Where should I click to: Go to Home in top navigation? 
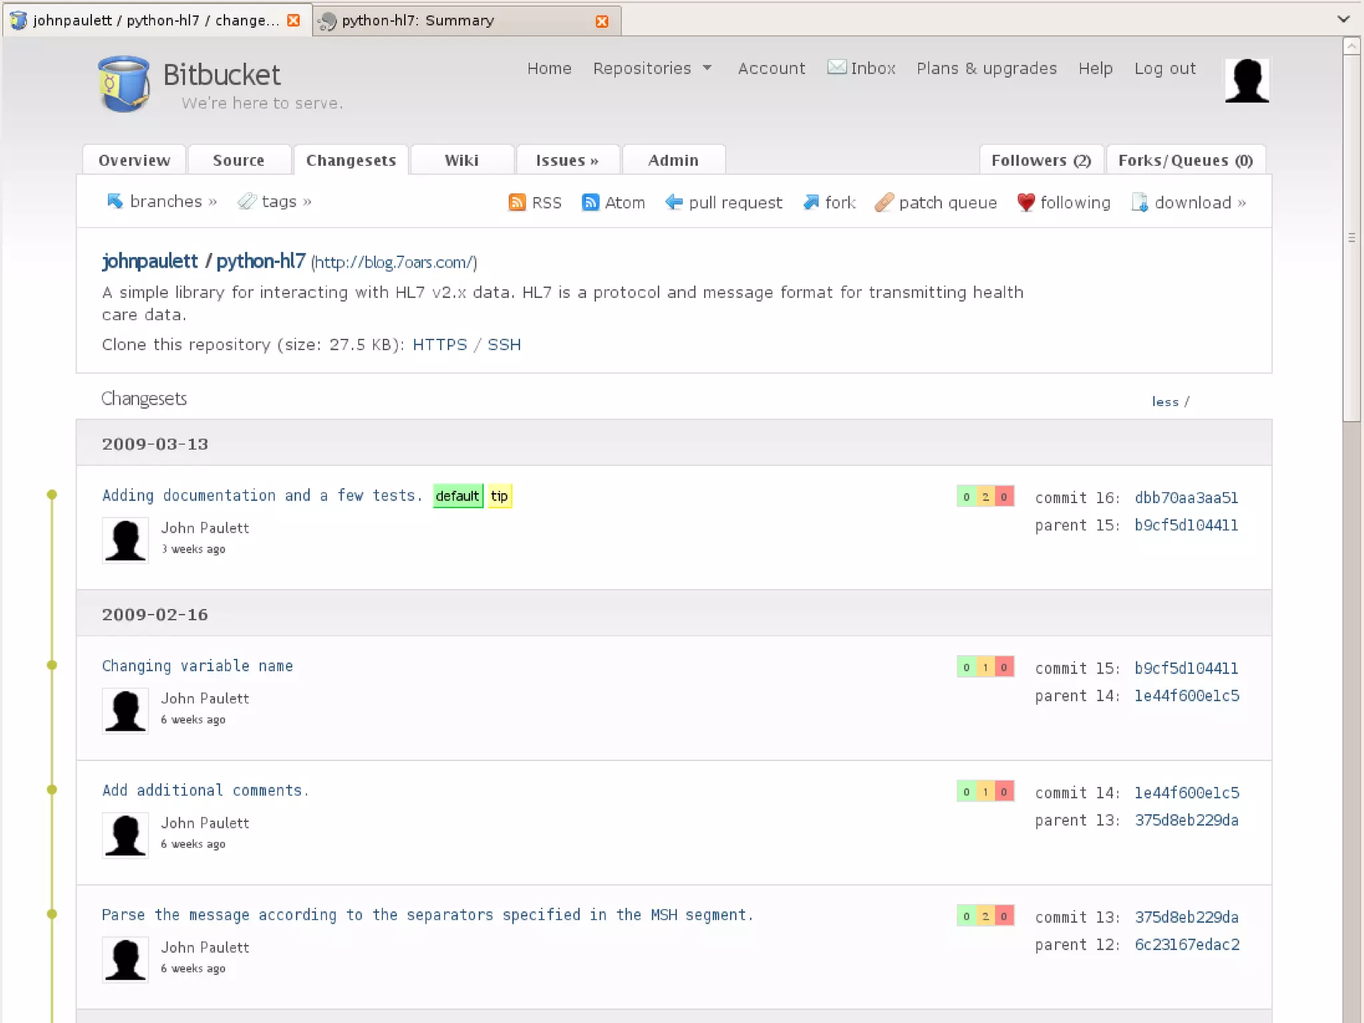pyautogui.click(x=549, y=69)
